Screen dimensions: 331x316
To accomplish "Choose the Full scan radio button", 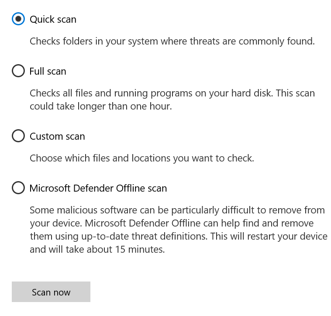I will [18, 71].
